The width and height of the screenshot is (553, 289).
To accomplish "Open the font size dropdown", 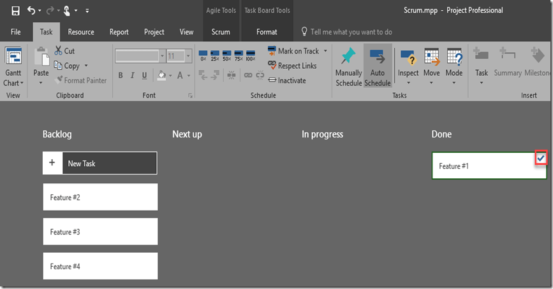I will tap(188, 57).
